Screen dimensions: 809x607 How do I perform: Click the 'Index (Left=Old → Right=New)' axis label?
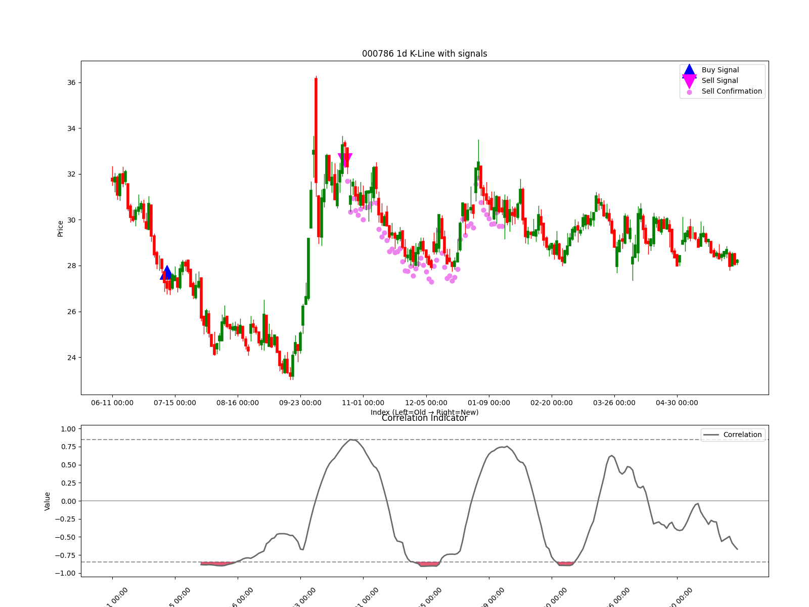[x=425, y=412]
